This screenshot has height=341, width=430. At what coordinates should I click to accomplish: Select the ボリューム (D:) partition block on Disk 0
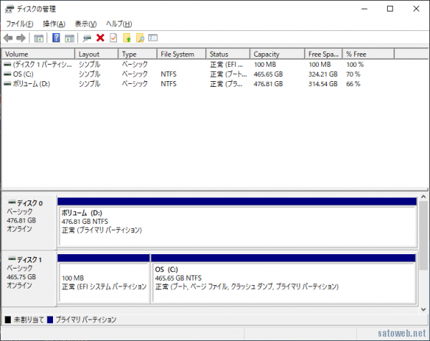[x=236, y=226]
